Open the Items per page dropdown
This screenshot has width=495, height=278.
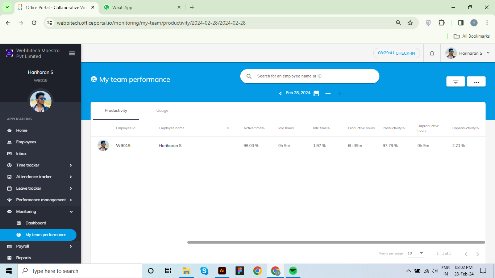[415, 253]
